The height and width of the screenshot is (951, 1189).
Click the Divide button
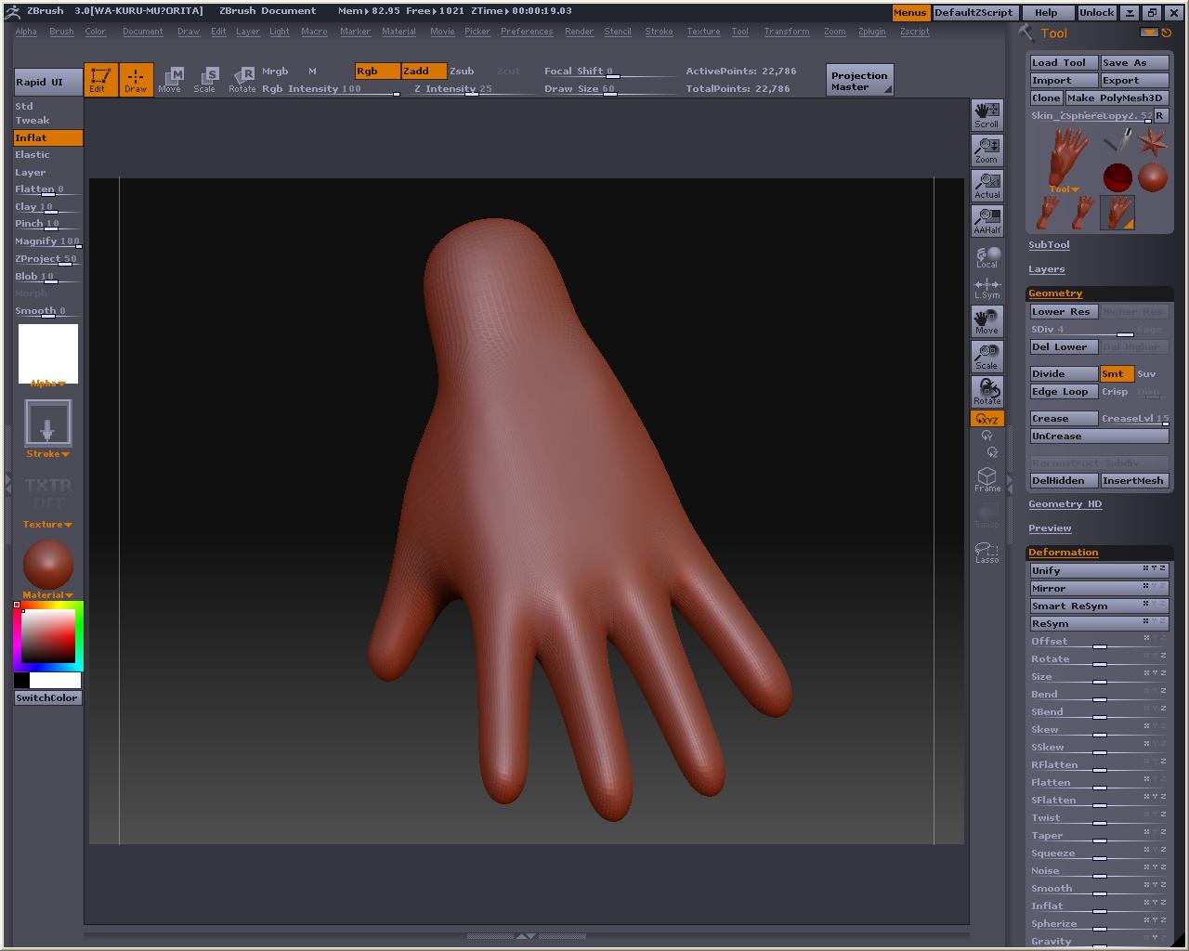click(1064, 373)
